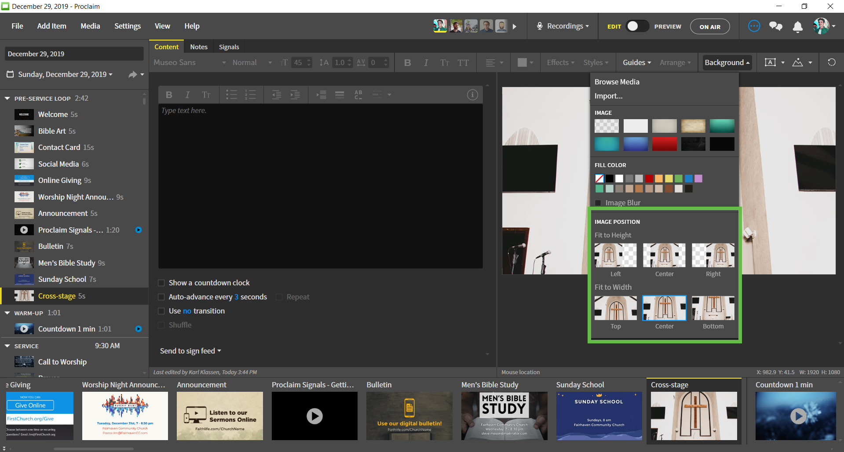Click the info icon in text editor
The image size is (844, 452).
(472, 95)
